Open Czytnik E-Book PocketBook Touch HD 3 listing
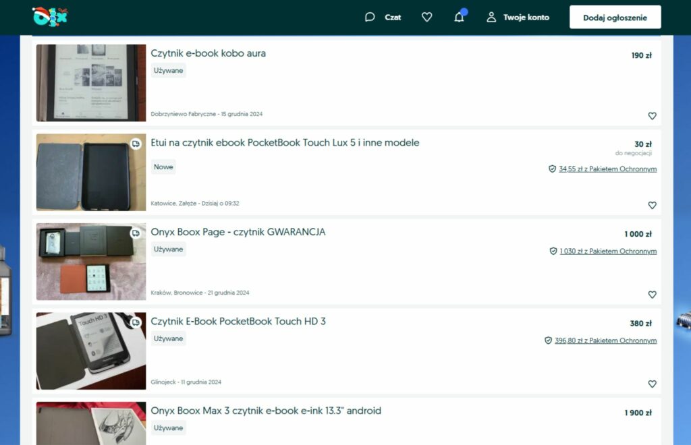 (238, 322)
